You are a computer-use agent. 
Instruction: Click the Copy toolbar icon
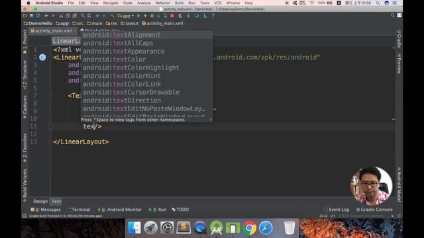[68, 16]
